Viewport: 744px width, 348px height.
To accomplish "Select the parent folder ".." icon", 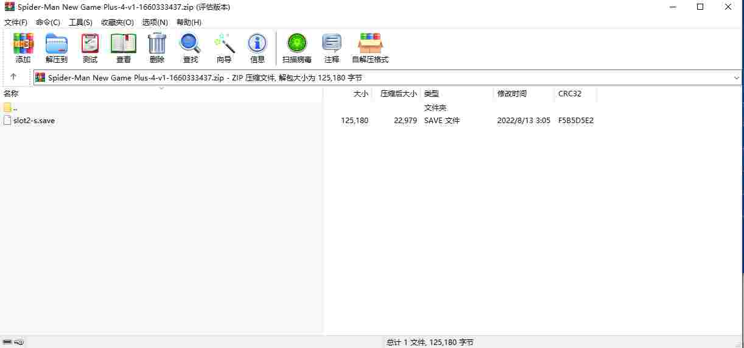I will pos(7,108).
